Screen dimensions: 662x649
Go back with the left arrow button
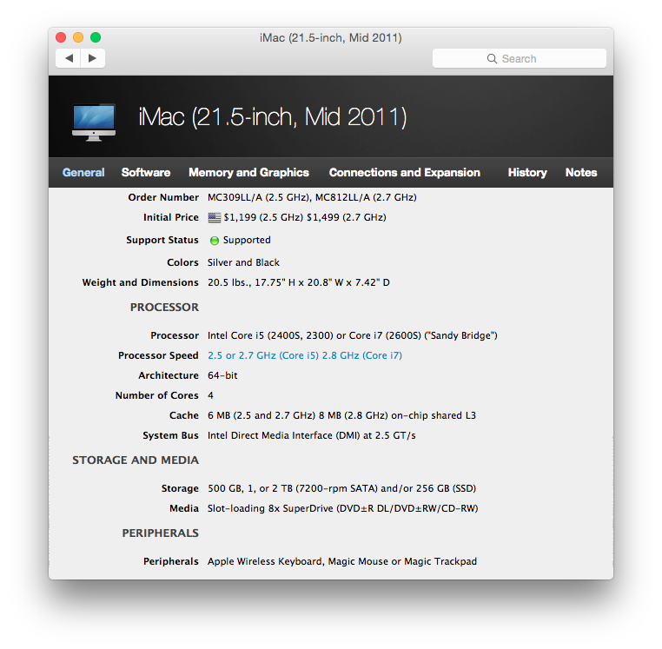tap(69, 58)
